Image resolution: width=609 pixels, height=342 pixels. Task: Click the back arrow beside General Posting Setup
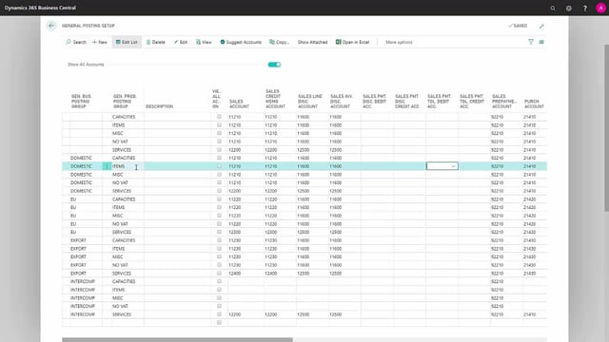coord(51,26)
